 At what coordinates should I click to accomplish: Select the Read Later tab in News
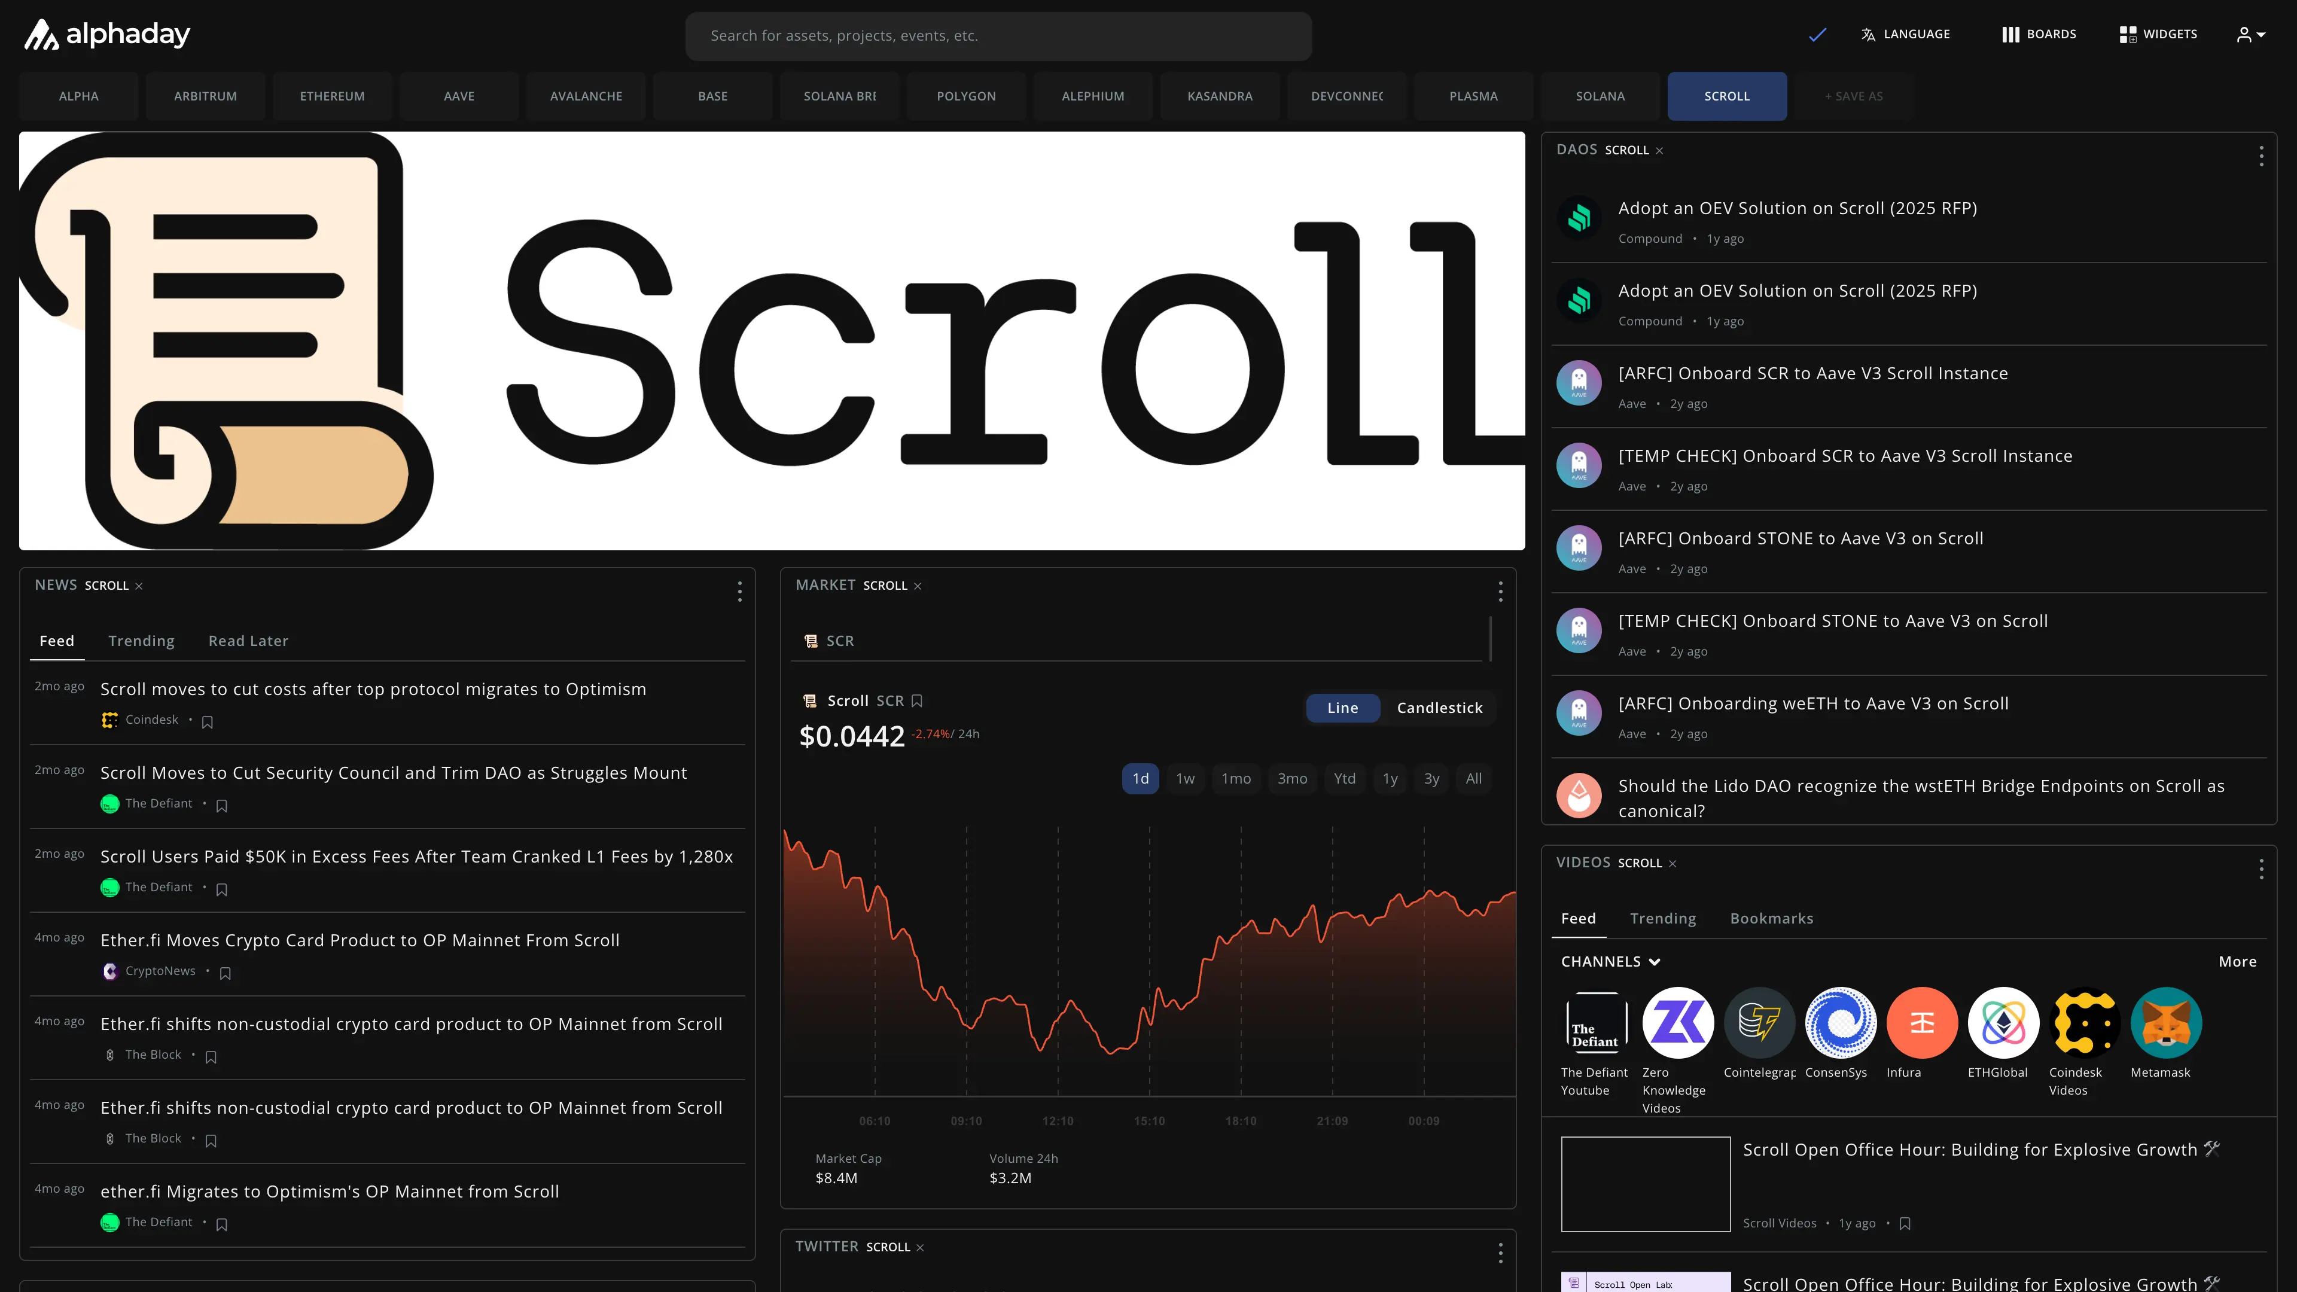pyautogui.click(x=248, y=641)
